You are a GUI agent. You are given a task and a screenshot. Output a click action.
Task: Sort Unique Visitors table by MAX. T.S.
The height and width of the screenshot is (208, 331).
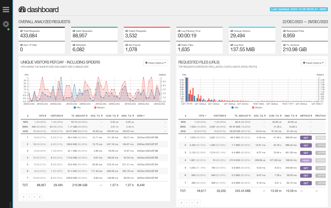[128, 116]
